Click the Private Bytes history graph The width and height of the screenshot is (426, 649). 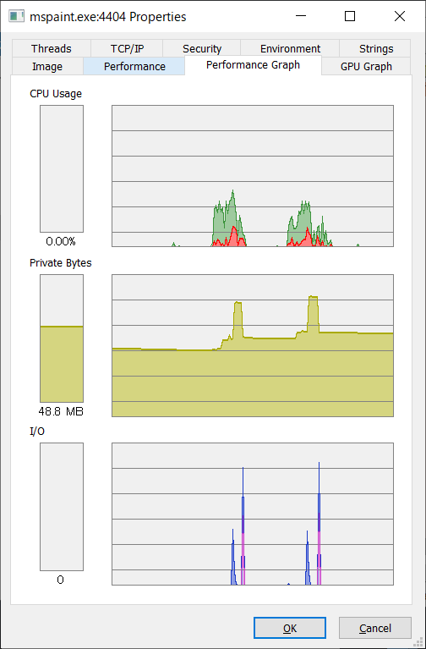point(253,345)
